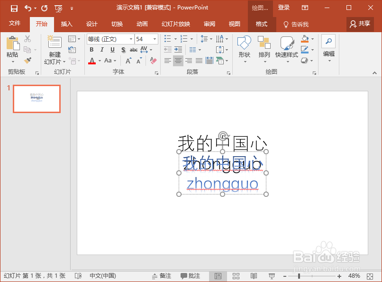Toggle Center paragraph alignment
Viewport: 382px width, 282px height.
178,61
